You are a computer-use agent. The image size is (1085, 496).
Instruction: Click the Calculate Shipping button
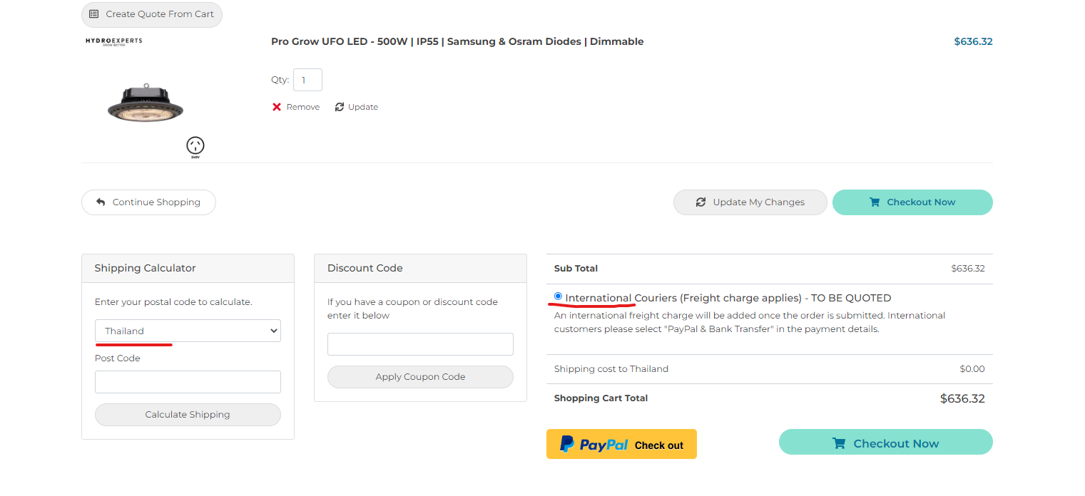188,415
